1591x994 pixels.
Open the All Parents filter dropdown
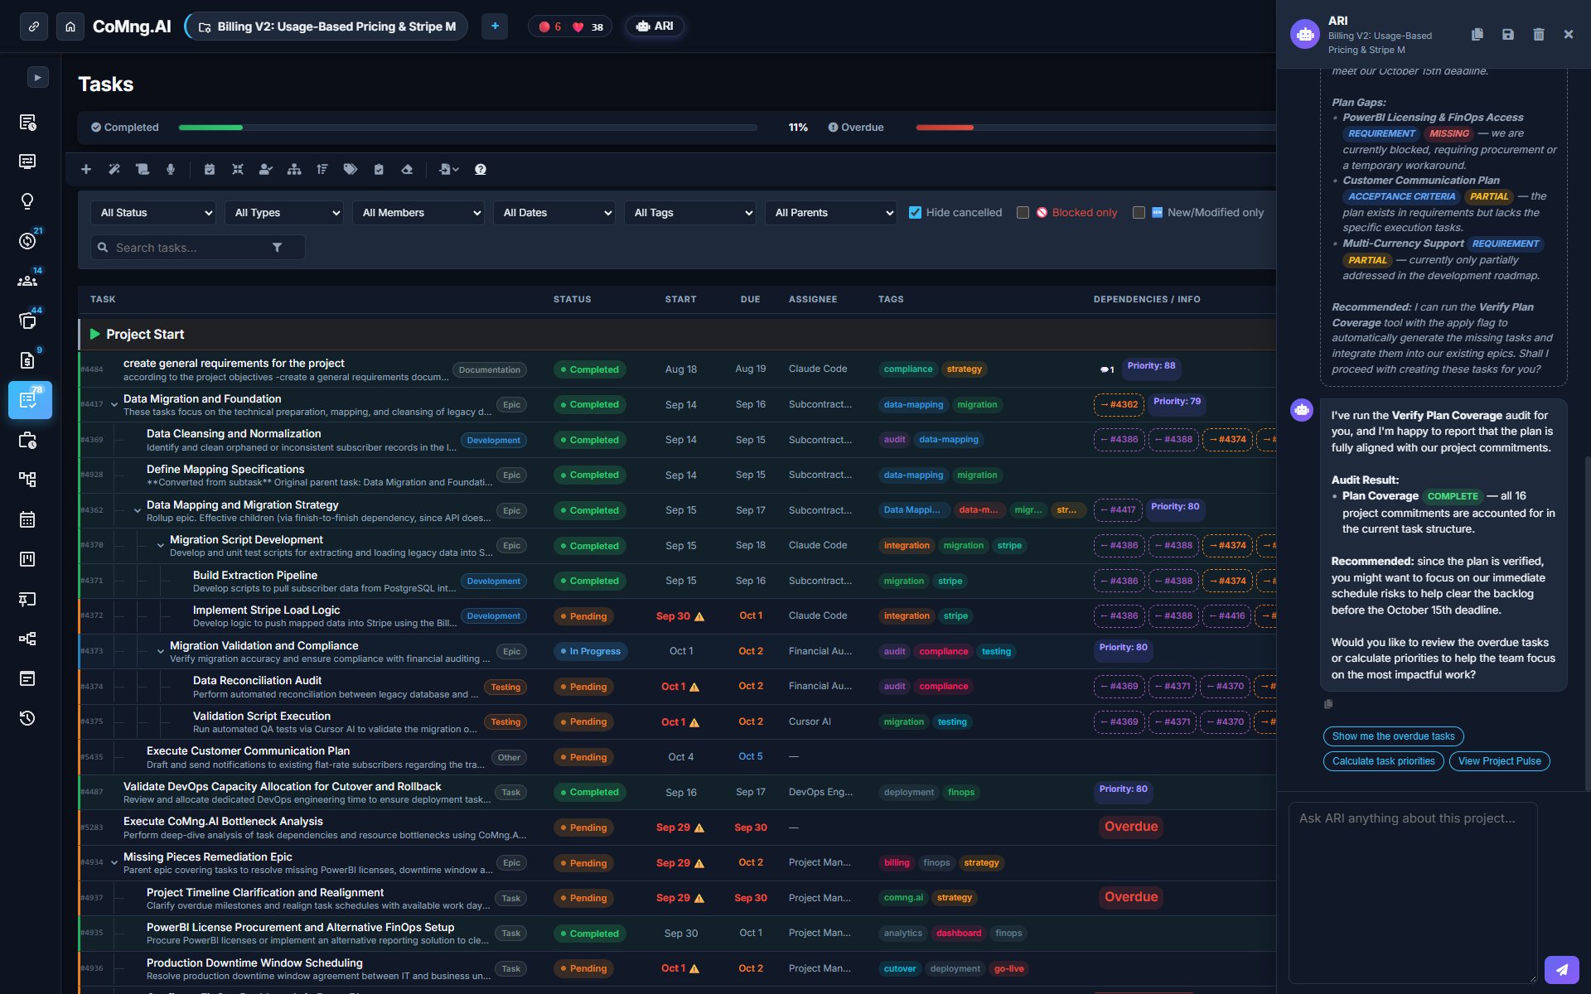(x=831, y=213)
